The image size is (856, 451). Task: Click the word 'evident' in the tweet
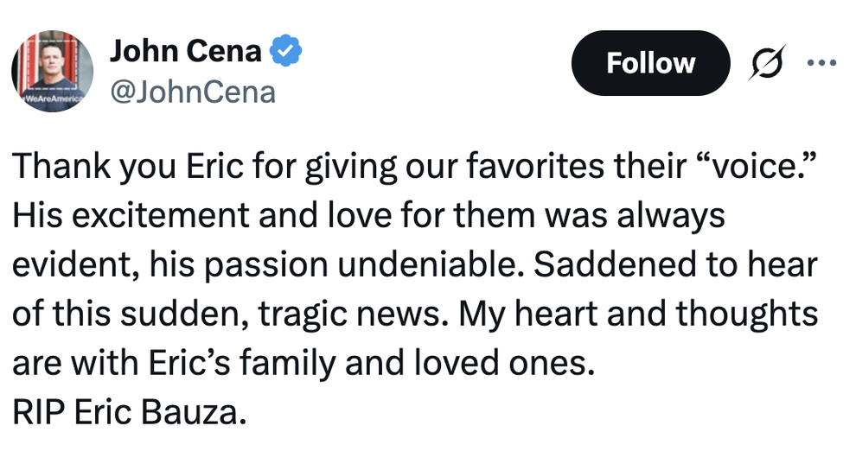(x=74, y=264)
